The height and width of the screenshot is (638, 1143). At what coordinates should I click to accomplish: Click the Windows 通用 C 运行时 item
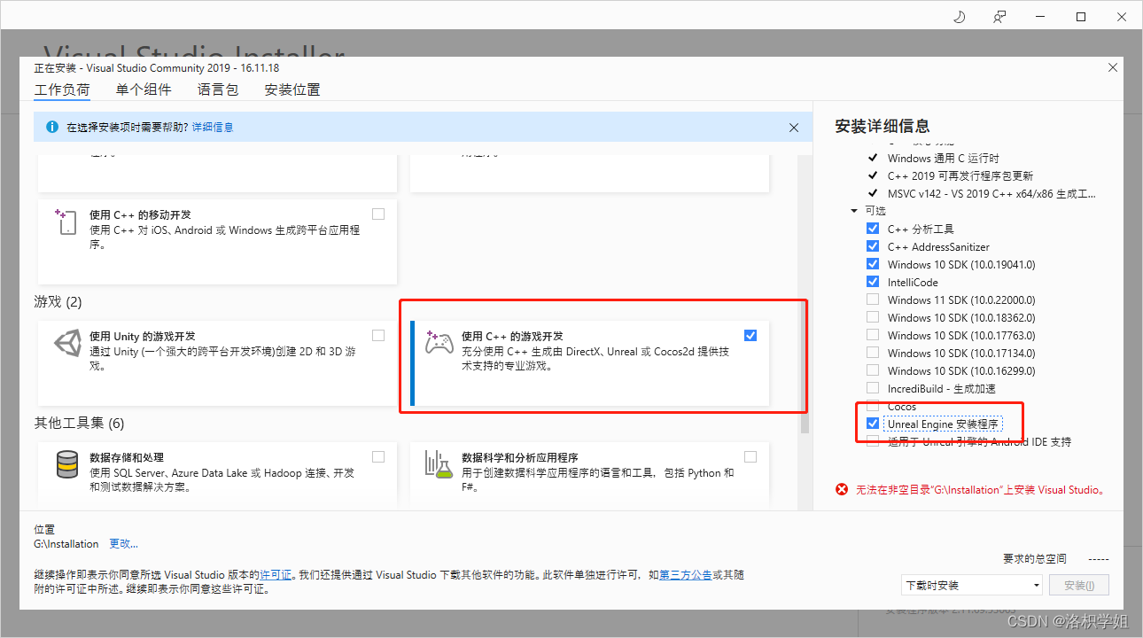click(x=944, y=158)
